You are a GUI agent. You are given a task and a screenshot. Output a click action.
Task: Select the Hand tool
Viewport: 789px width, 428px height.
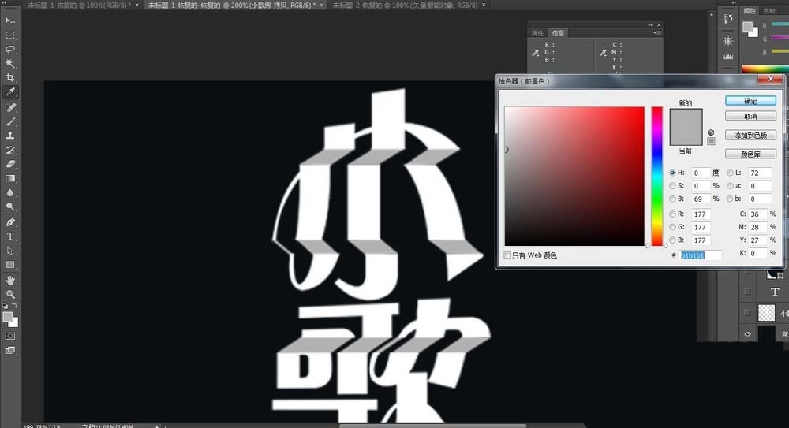pos(10,279)
